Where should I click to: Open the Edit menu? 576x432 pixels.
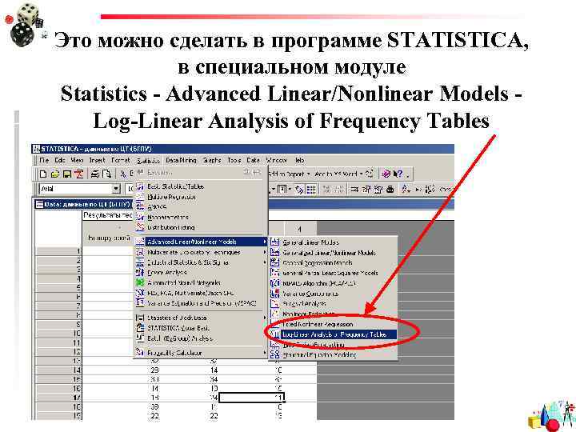pyautogui.click(x=59, y=160)
